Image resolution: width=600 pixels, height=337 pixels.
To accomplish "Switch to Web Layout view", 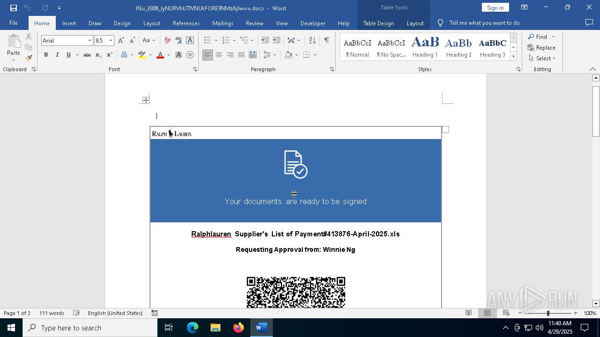I will point(506,313).
